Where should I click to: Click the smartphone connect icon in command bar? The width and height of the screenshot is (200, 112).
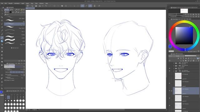coord(95,6)
